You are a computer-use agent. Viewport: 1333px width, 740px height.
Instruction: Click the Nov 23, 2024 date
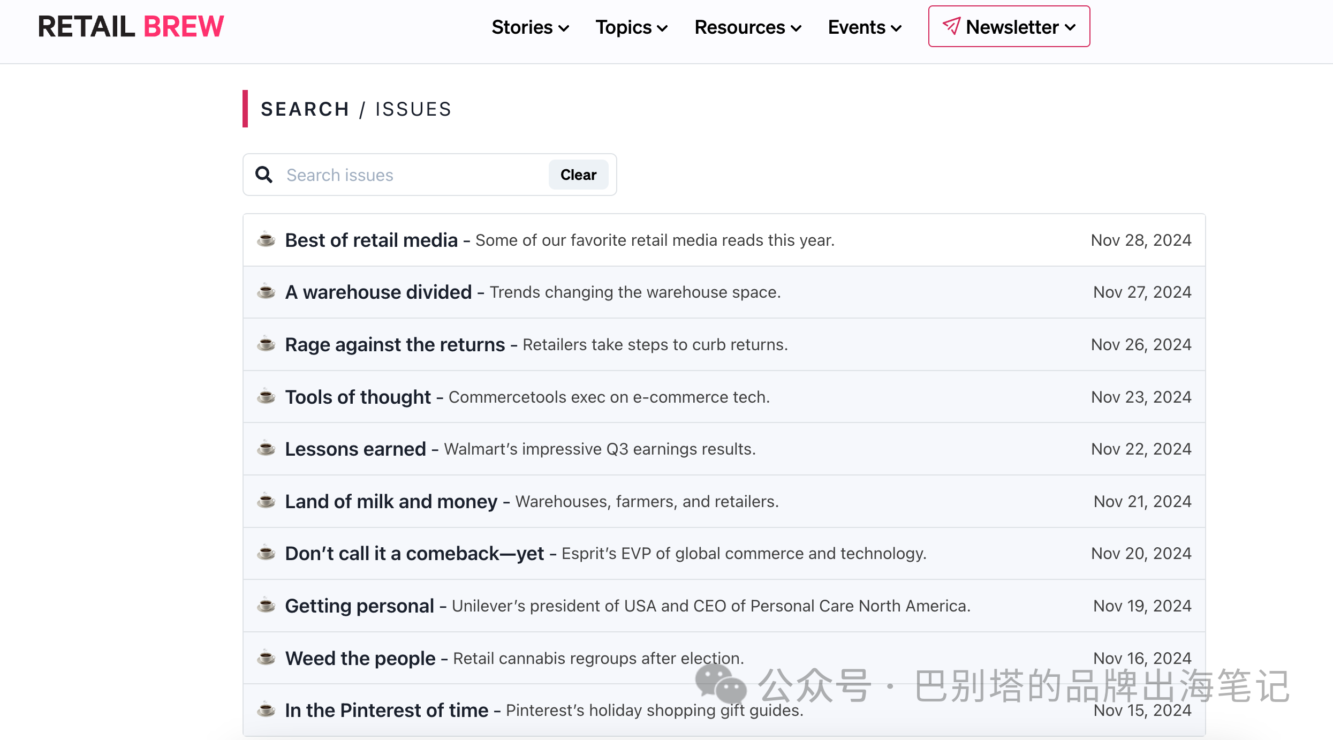pos(1141,397)
